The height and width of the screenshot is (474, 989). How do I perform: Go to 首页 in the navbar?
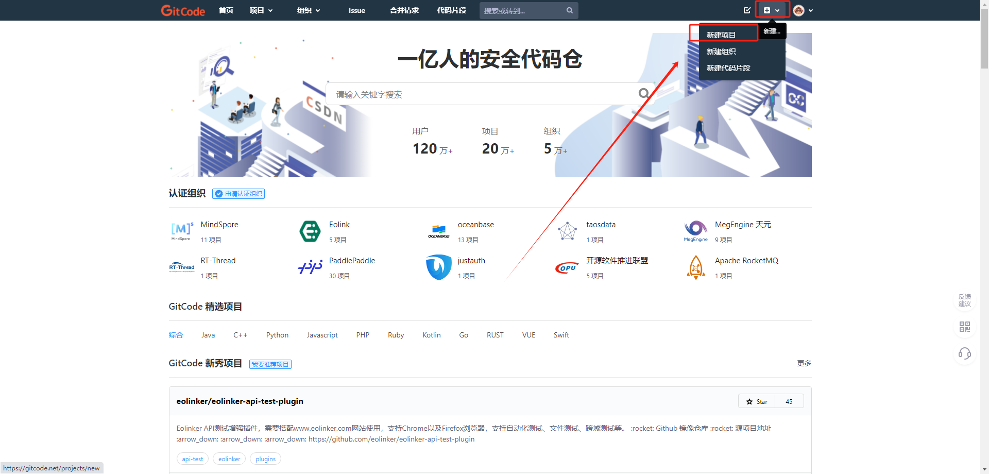pos(226,10)
